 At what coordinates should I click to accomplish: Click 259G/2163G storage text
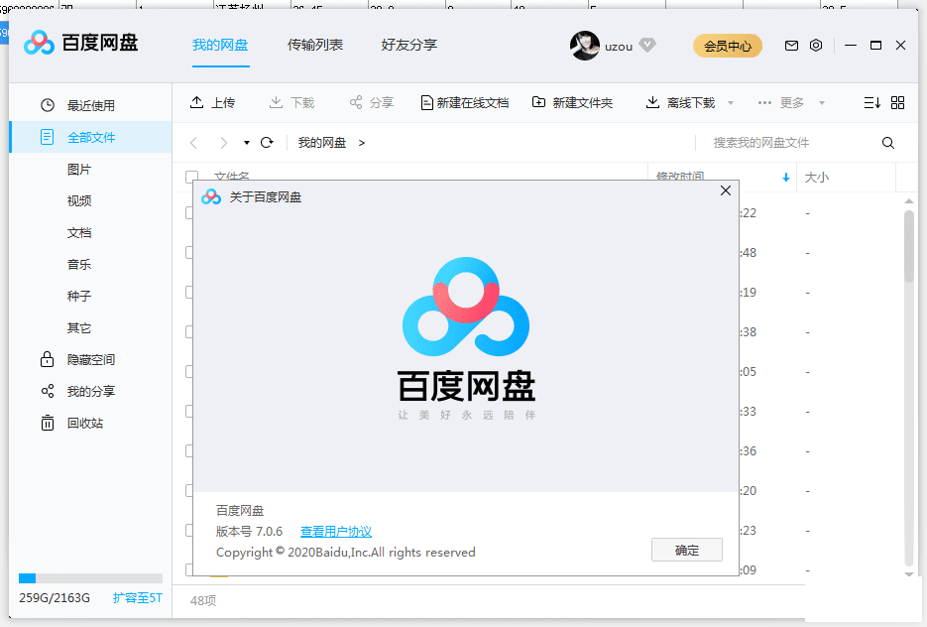point(55,598)
